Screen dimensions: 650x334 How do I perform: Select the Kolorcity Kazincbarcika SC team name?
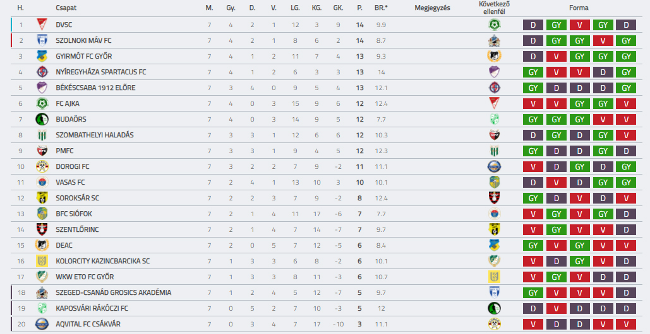click(103, 261)
